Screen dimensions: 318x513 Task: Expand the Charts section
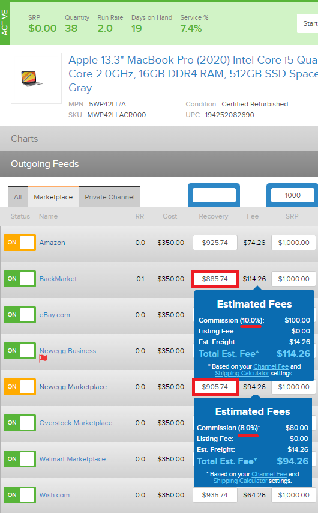(159, 139)
